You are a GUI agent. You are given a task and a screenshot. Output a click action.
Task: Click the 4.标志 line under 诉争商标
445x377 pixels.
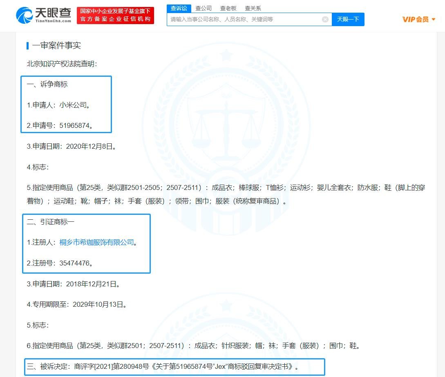(x=38, y=167)
